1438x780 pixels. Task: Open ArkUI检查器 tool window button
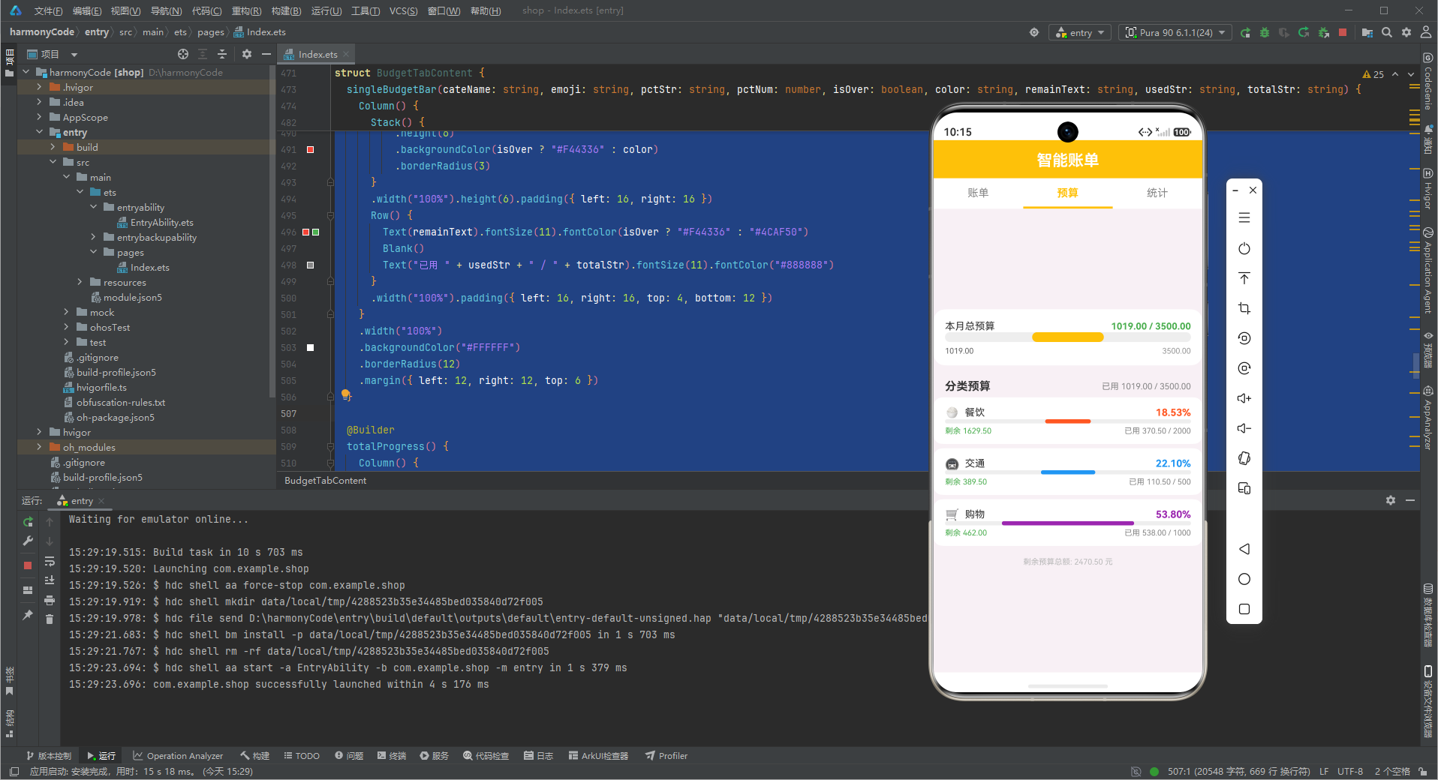coord(598,755)
